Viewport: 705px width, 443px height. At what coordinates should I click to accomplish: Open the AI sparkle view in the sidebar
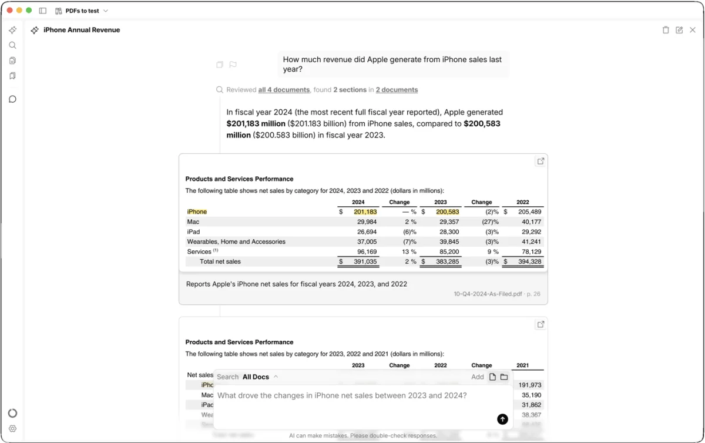coord(12,30)
